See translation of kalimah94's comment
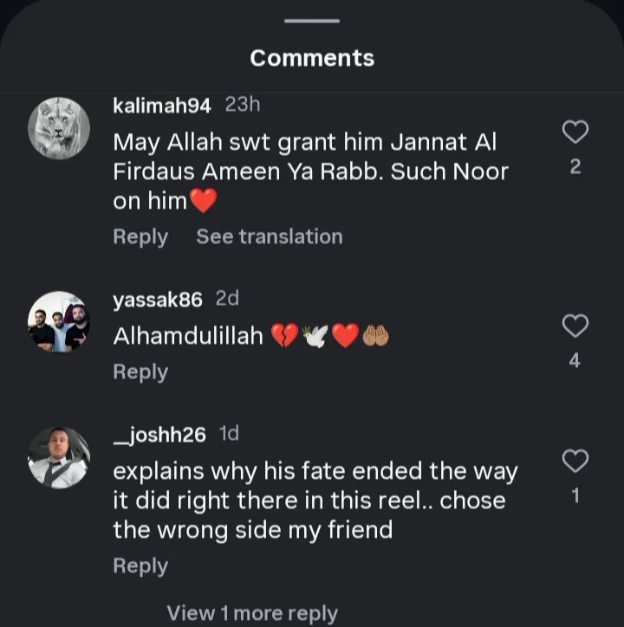Screen dimensions: 624x627 point(269,236)
